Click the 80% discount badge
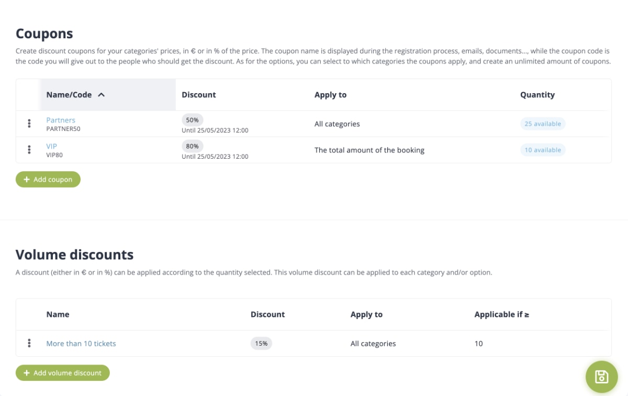This screenshot has width=628, height=396. click(192, 146)
